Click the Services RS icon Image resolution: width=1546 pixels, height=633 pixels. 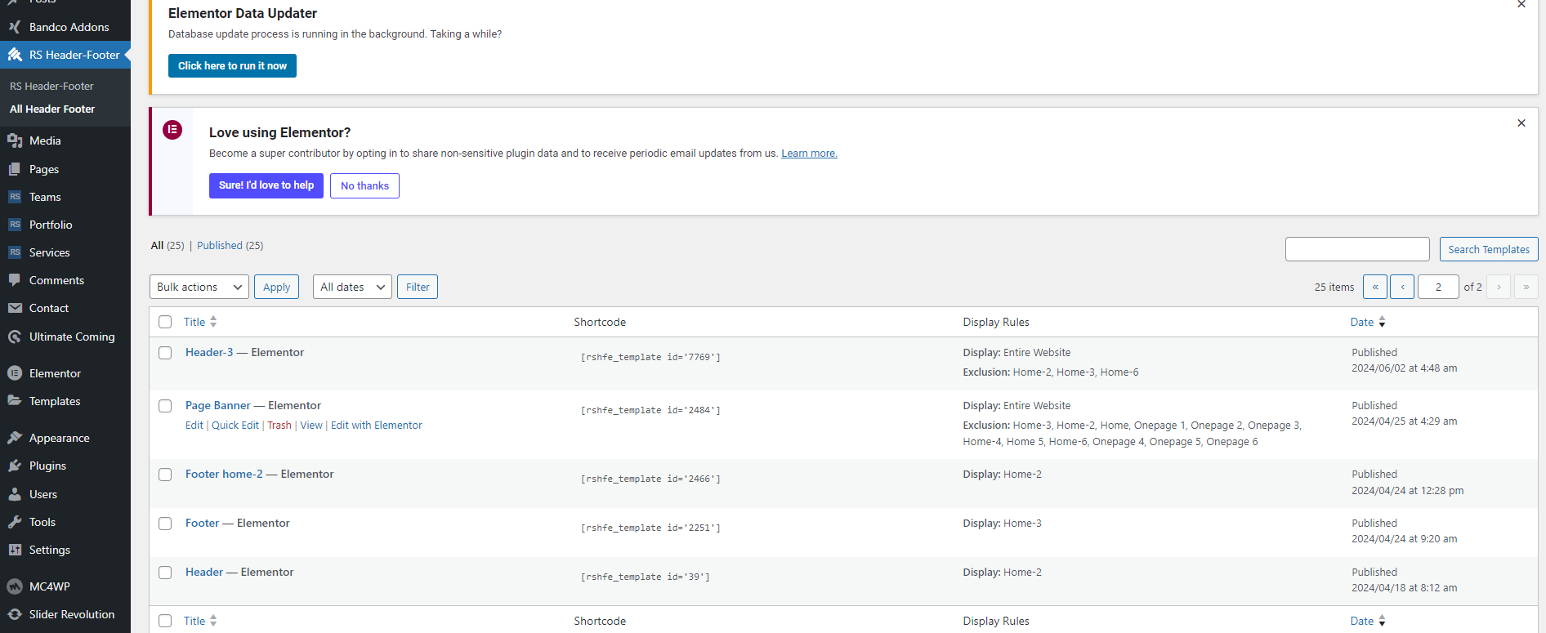[x=15, y=252]
